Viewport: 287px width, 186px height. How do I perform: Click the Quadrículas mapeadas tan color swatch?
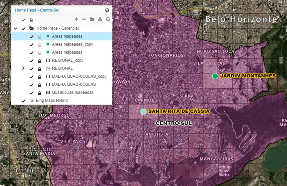click(x=48, y=92)
